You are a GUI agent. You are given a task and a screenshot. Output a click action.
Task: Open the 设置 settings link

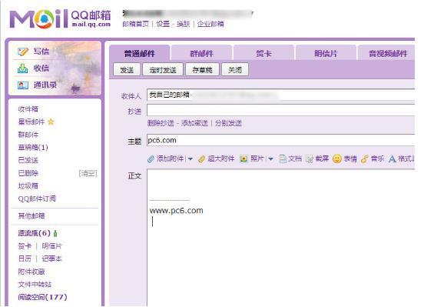[163, 24]
